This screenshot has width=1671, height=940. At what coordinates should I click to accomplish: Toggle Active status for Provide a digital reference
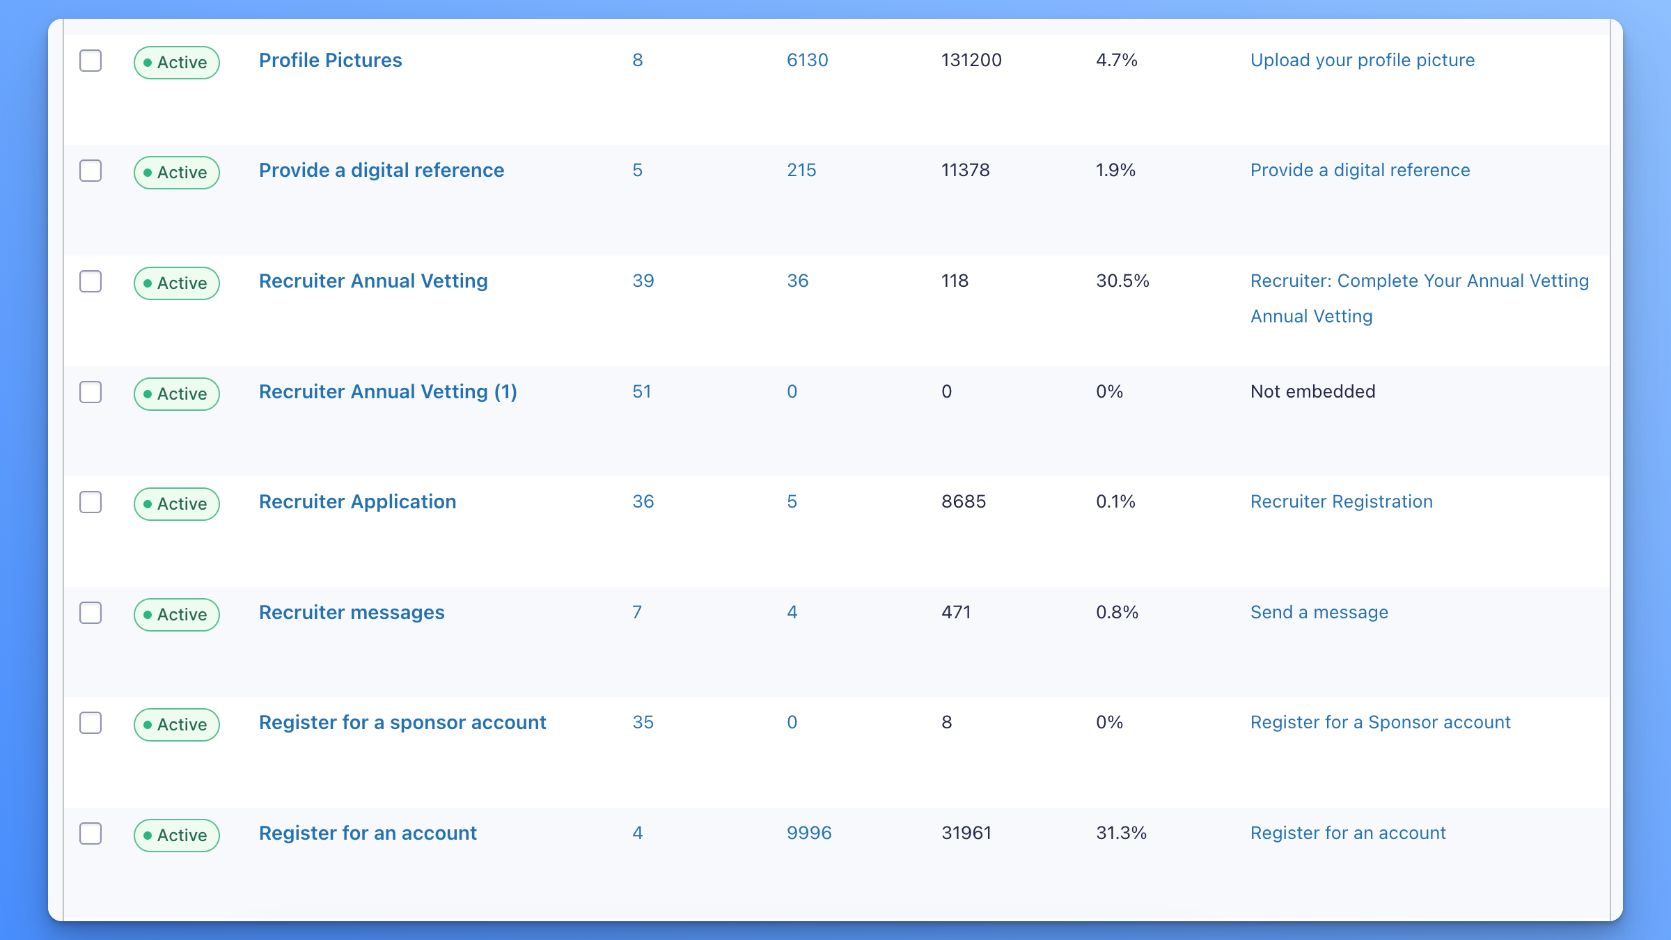click(177, 173)
